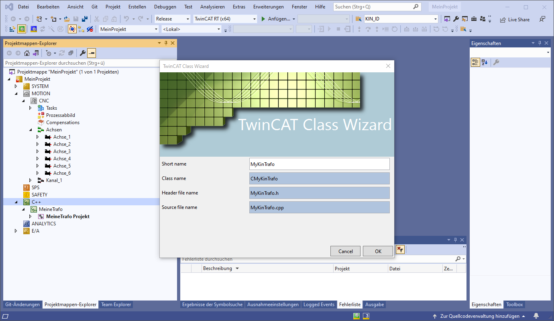This screenshot has height=321, width=554.
Task: Expand the MeineTrafo Projekt node
Action: pyautogui.click(x=31, y=217)
